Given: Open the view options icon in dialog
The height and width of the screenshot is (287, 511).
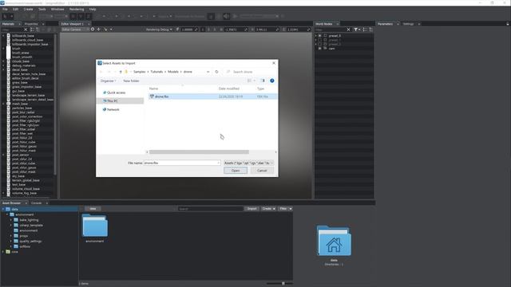Looking at the screenshot, I should point(249,81).
